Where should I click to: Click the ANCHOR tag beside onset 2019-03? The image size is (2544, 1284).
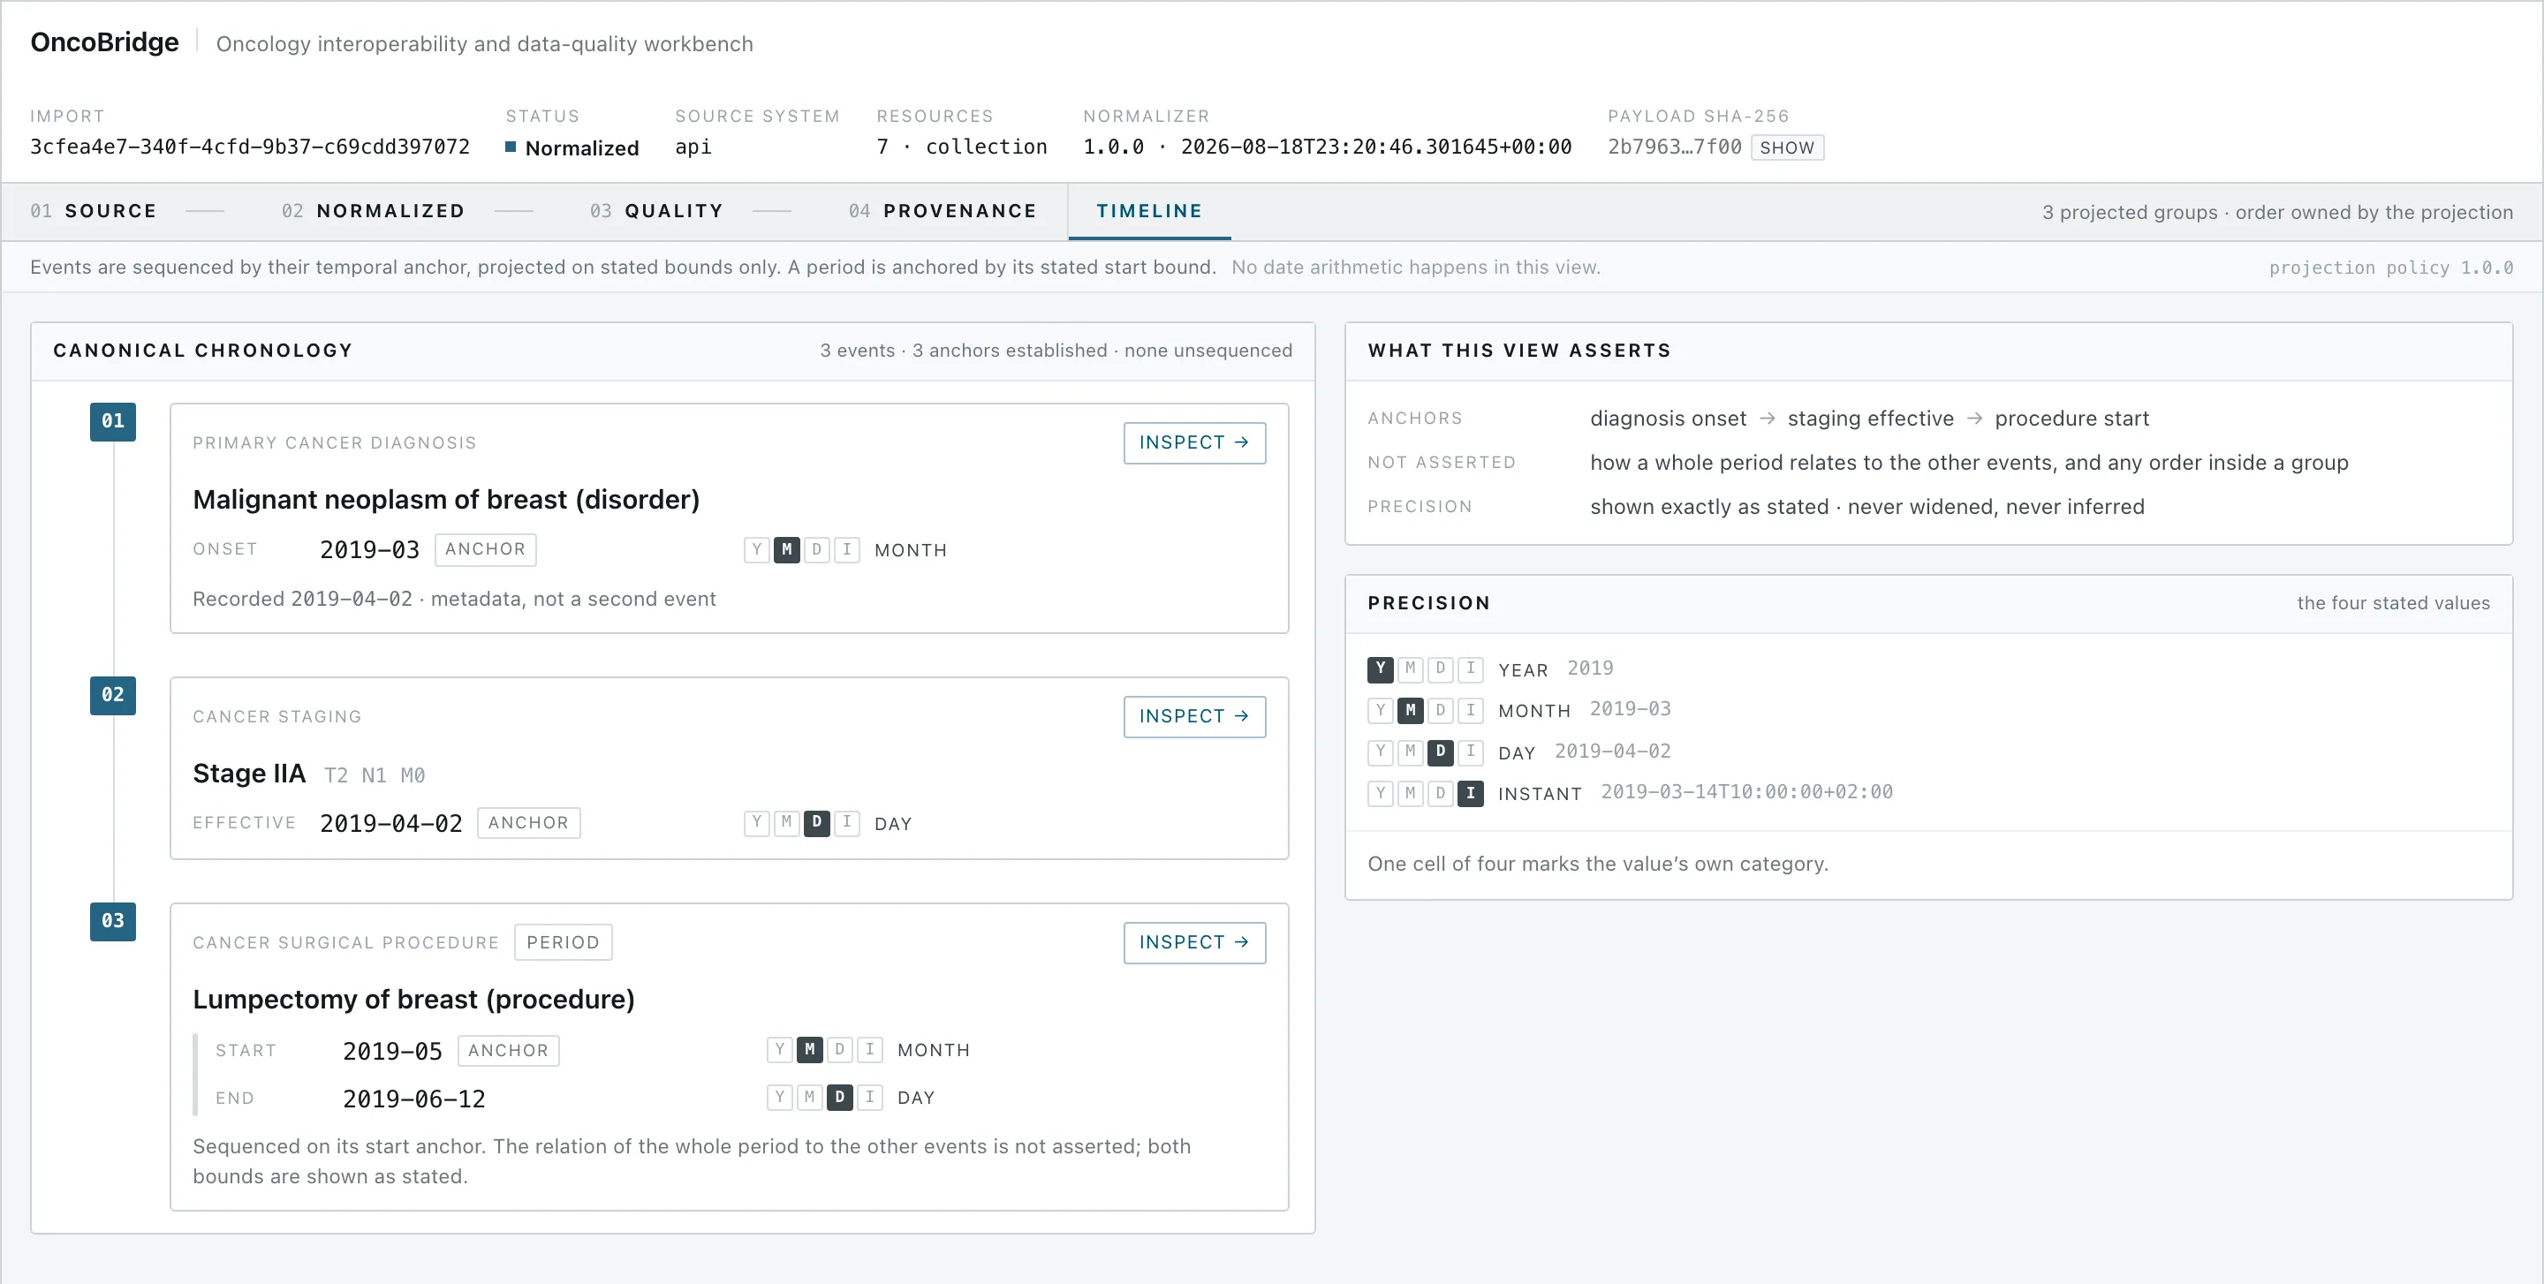485,550
